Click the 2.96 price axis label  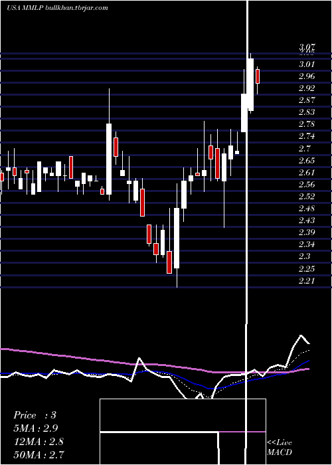(307, 76)
